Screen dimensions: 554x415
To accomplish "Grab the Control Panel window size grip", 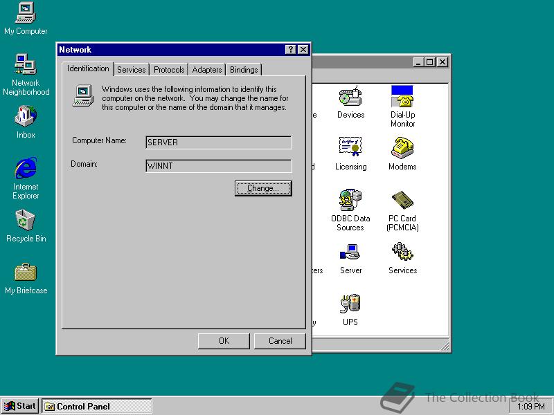I will [x=445, y=346].
